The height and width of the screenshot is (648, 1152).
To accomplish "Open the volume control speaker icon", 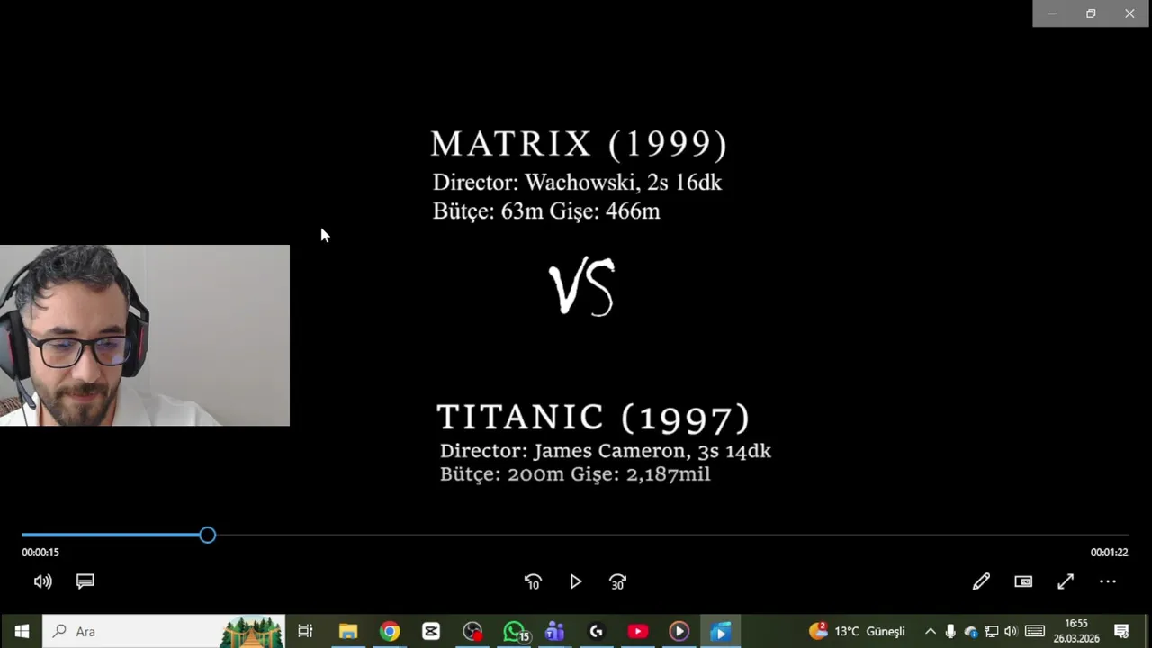I will pyautogui.click(x=42, y=581).
